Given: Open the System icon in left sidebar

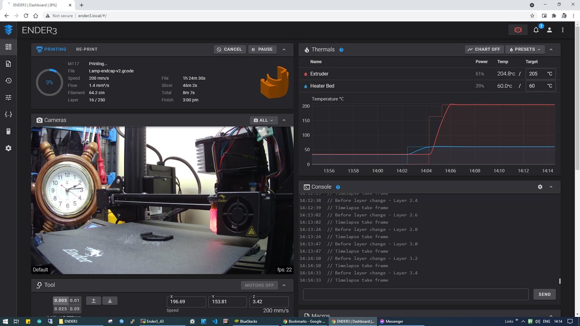Looking at the screenshot, I should point(8,131).
